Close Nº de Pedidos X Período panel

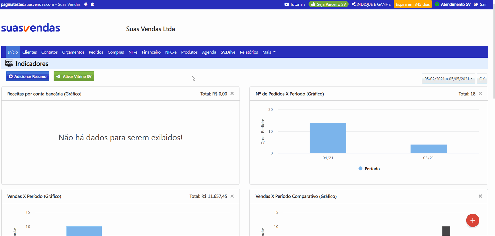480,93
